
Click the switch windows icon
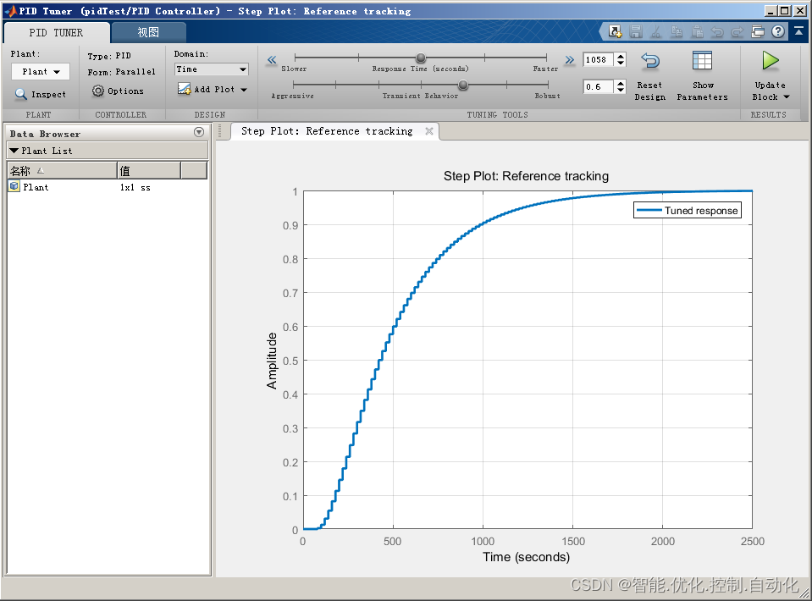(758, 31)
